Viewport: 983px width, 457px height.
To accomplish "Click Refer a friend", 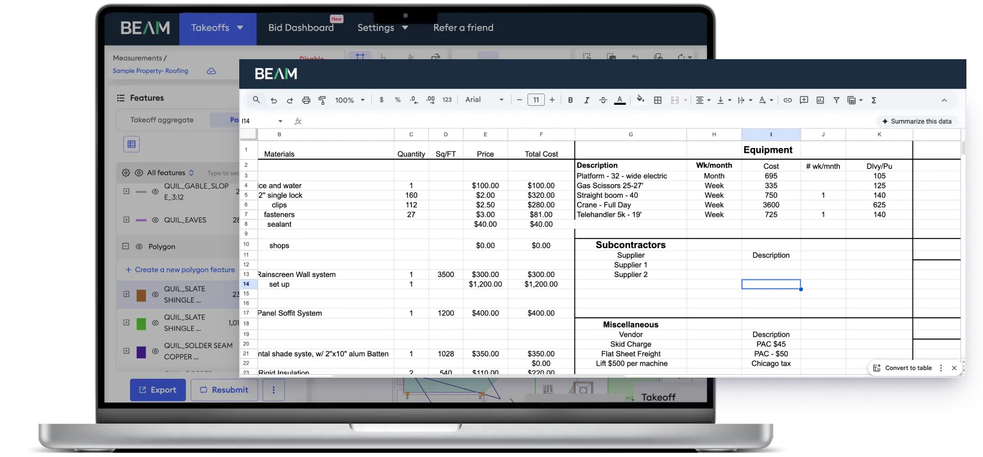I will pyautogui.click(x=463, y=28).
